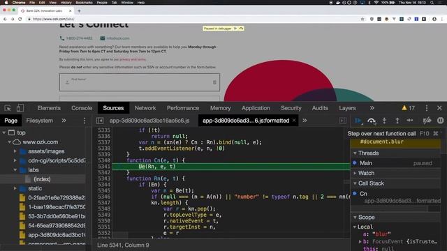Collapse the Local scope group

click(355, 227)
